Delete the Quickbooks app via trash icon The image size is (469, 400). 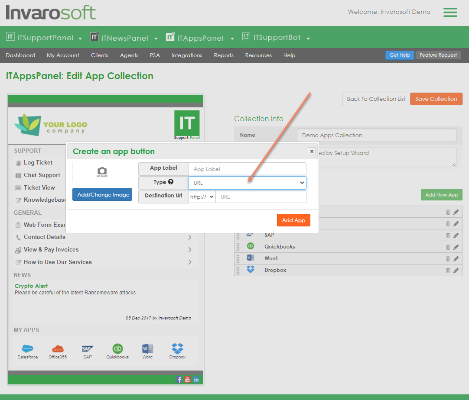click(448, 247)
